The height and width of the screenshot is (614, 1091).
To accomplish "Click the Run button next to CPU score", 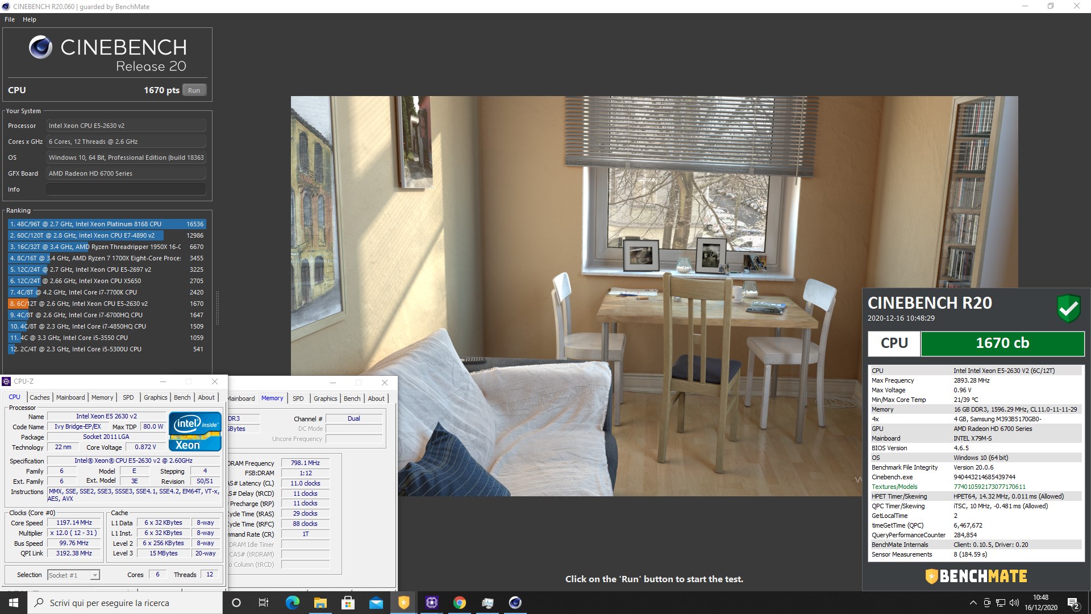I will (x=194, y=90).
